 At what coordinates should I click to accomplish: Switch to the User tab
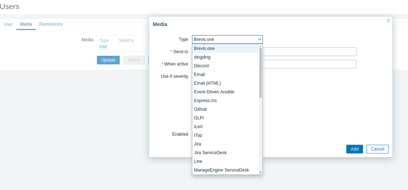(x=8, y=24)
